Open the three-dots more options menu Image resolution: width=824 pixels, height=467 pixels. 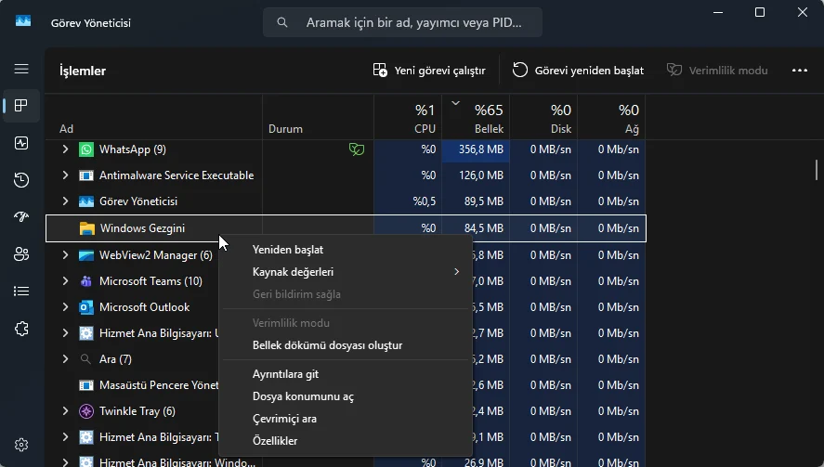click(x=799, y=71)
